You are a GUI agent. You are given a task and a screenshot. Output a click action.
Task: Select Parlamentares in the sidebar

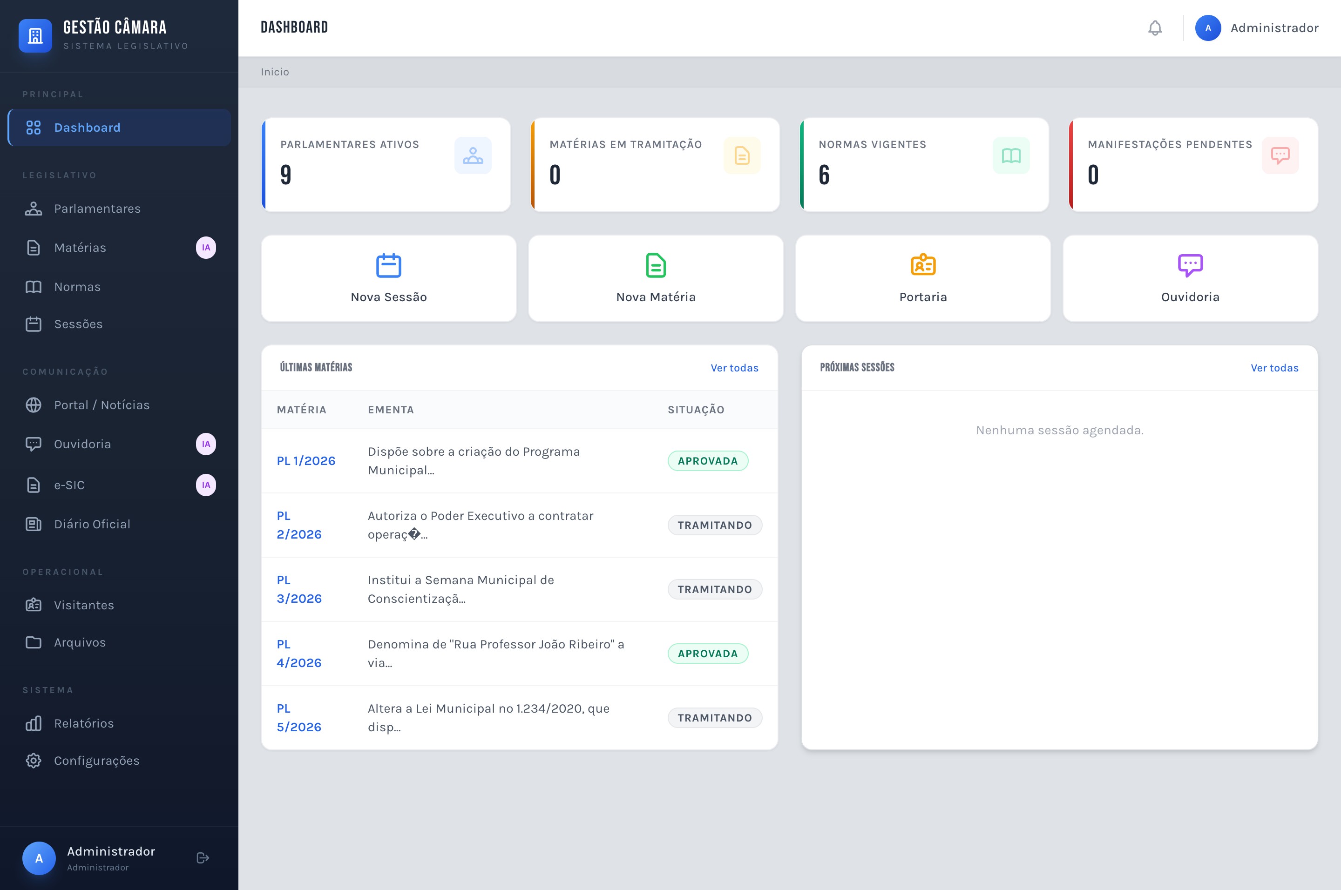click(x=98, y=209)
